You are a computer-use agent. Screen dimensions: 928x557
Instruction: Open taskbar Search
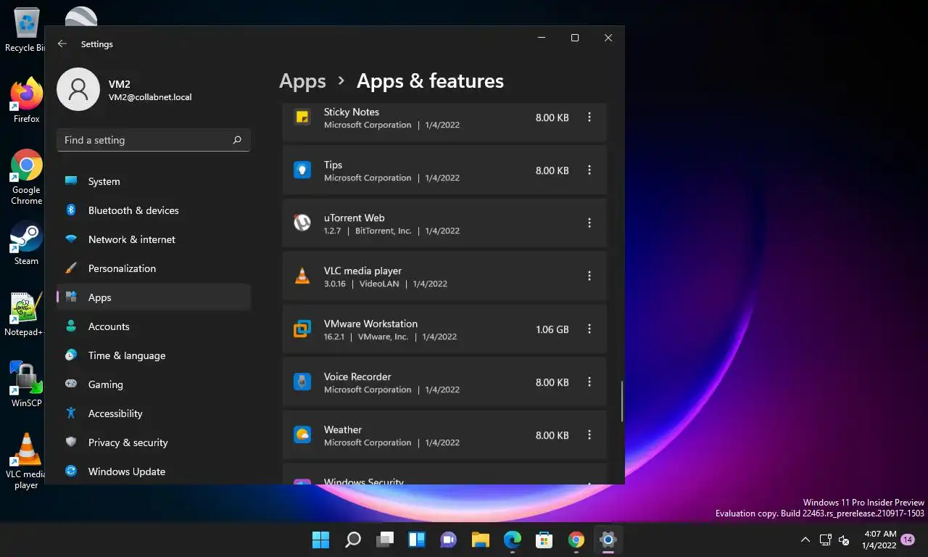coord(353,540)
